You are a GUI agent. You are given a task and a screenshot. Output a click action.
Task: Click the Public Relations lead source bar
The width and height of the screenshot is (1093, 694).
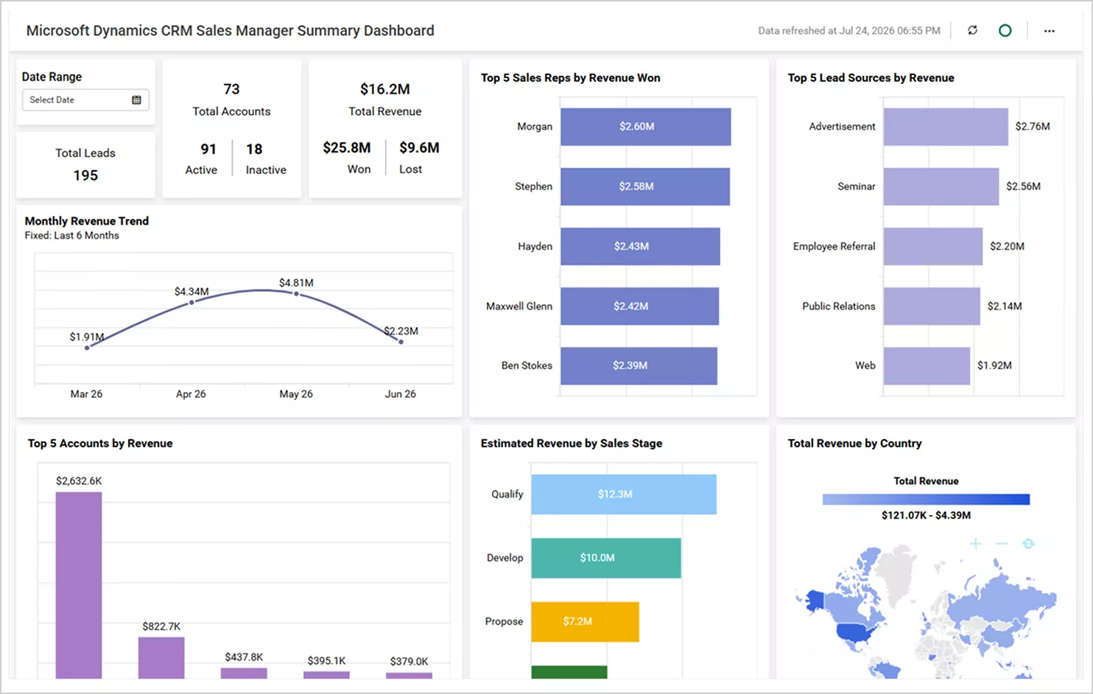(x=932, y=306)
